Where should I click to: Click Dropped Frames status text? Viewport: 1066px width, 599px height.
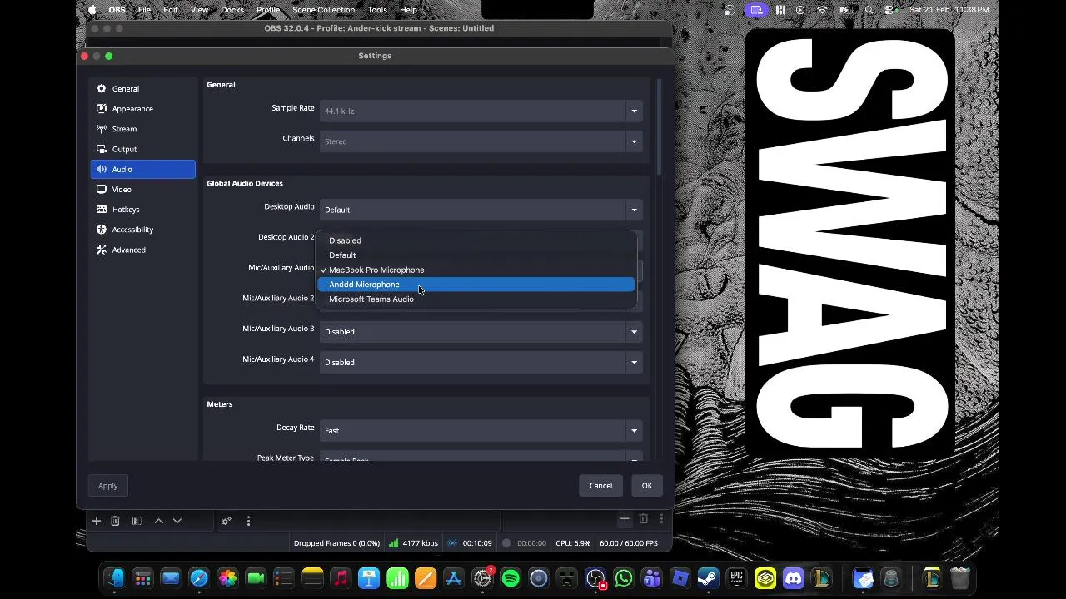click(x=336, y=543)
